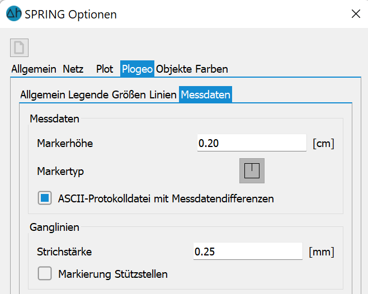Open the Objekte tab
This screenshot has width=368, height=294.
tap(174, 69)
